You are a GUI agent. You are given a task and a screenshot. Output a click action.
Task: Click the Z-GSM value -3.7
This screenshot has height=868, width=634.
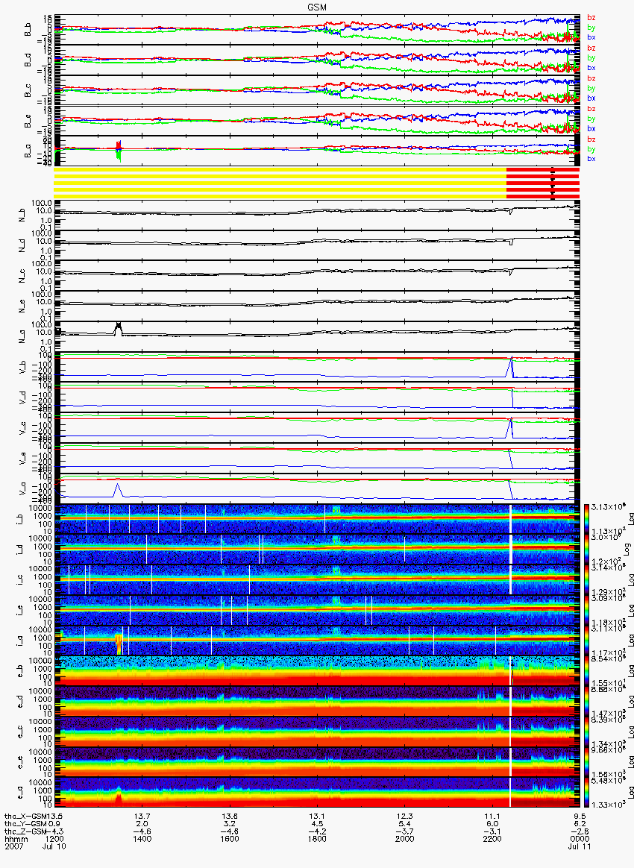[405, 831]
